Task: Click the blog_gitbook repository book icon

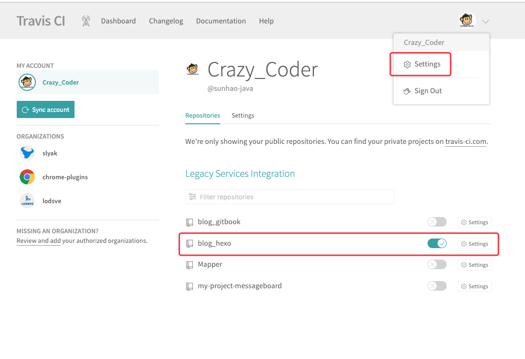Action: point(190,222)
